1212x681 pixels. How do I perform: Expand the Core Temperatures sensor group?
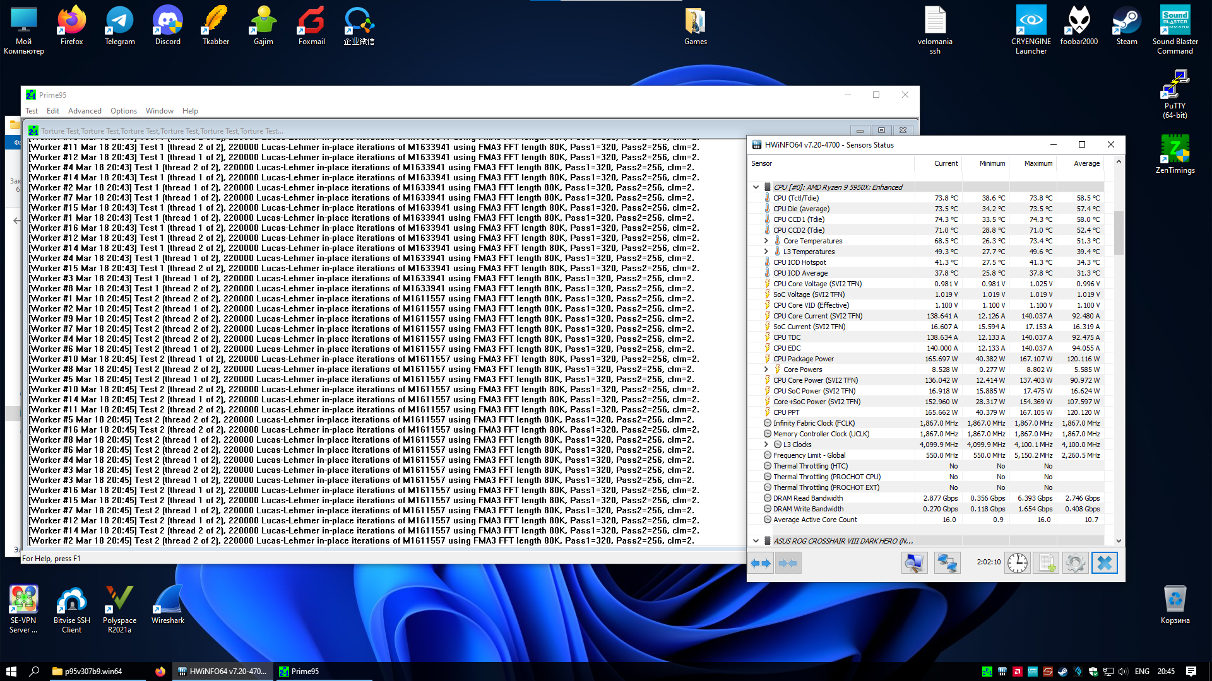766,241
